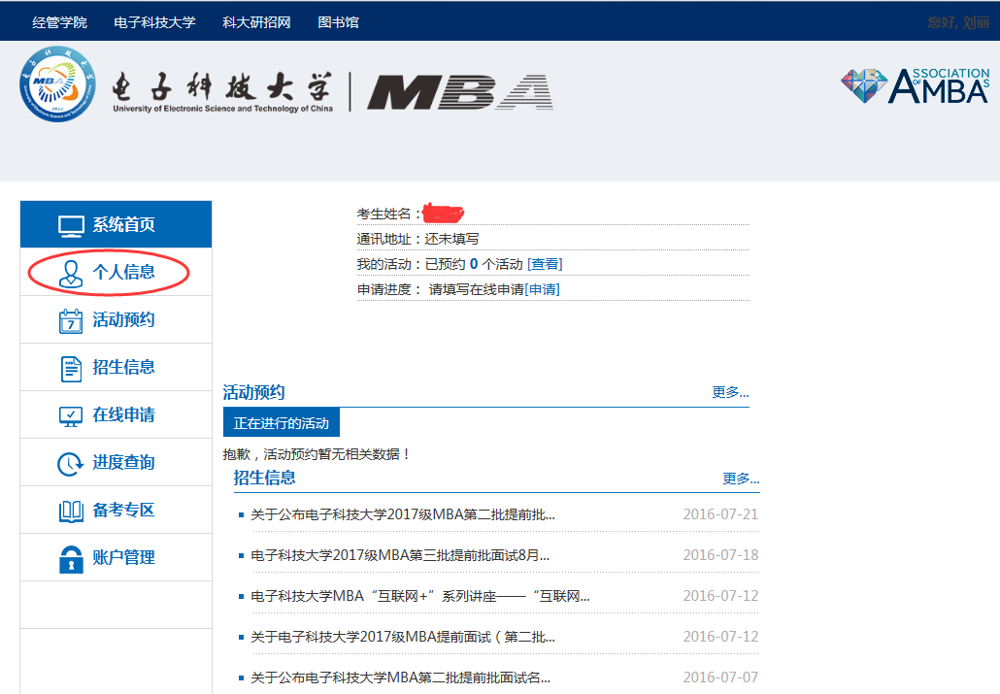Switch to the 正在进行的活动 tab

(282, 423)
